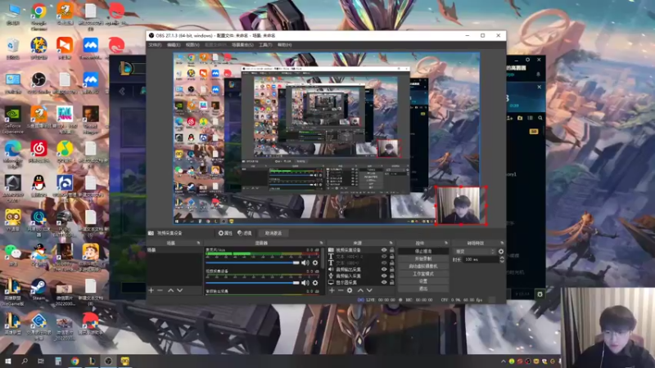Adjust the 视频采集设备 mixer volume slider
Image resolution: width=655 pixels, height=368 pixels.
[x=252, y=283]
